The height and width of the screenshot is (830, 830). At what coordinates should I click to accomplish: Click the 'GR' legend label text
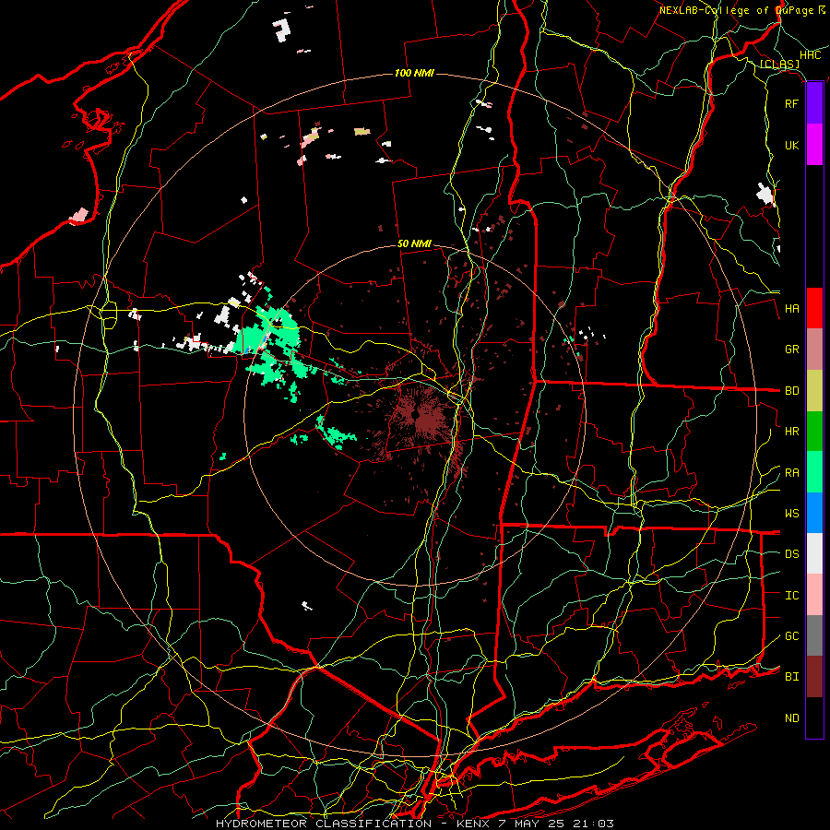click(x=791, y=350)
